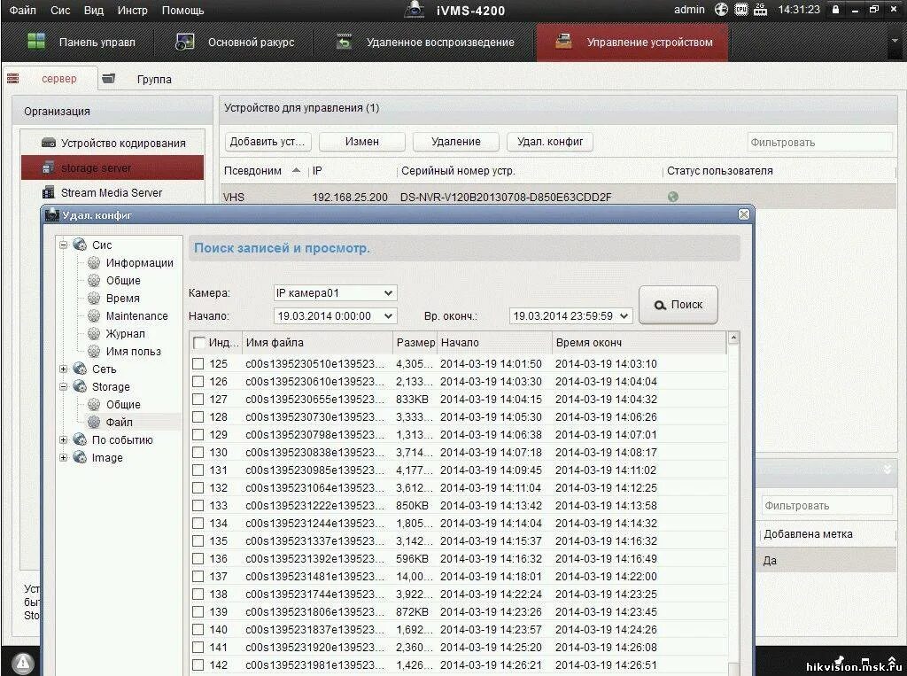Open the Вид menu

(93, 11)
